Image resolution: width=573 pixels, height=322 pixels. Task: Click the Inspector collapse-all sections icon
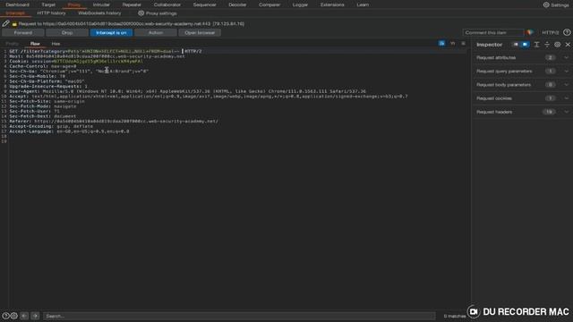pyautogui.click(x=547, y=45)
